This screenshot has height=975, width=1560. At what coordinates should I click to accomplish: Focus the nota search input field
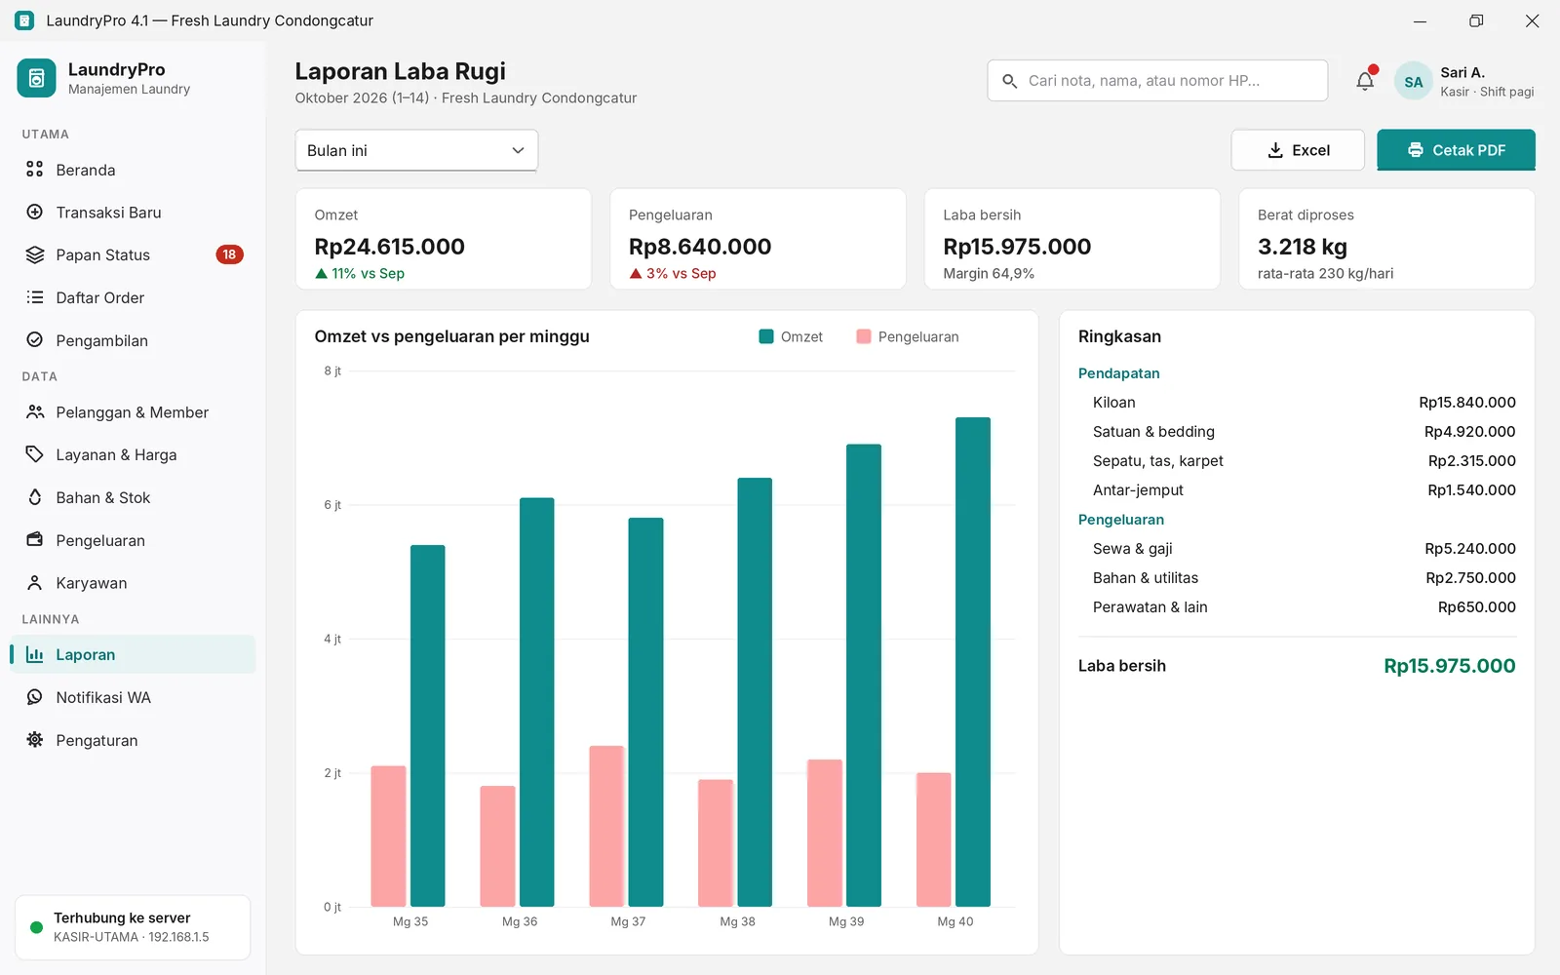(x=1157, y=81)
